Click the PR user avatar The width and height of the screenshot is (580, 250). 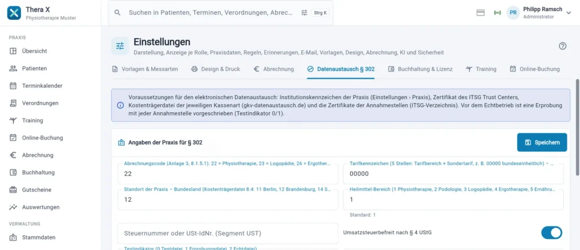(x=513, y=12)
